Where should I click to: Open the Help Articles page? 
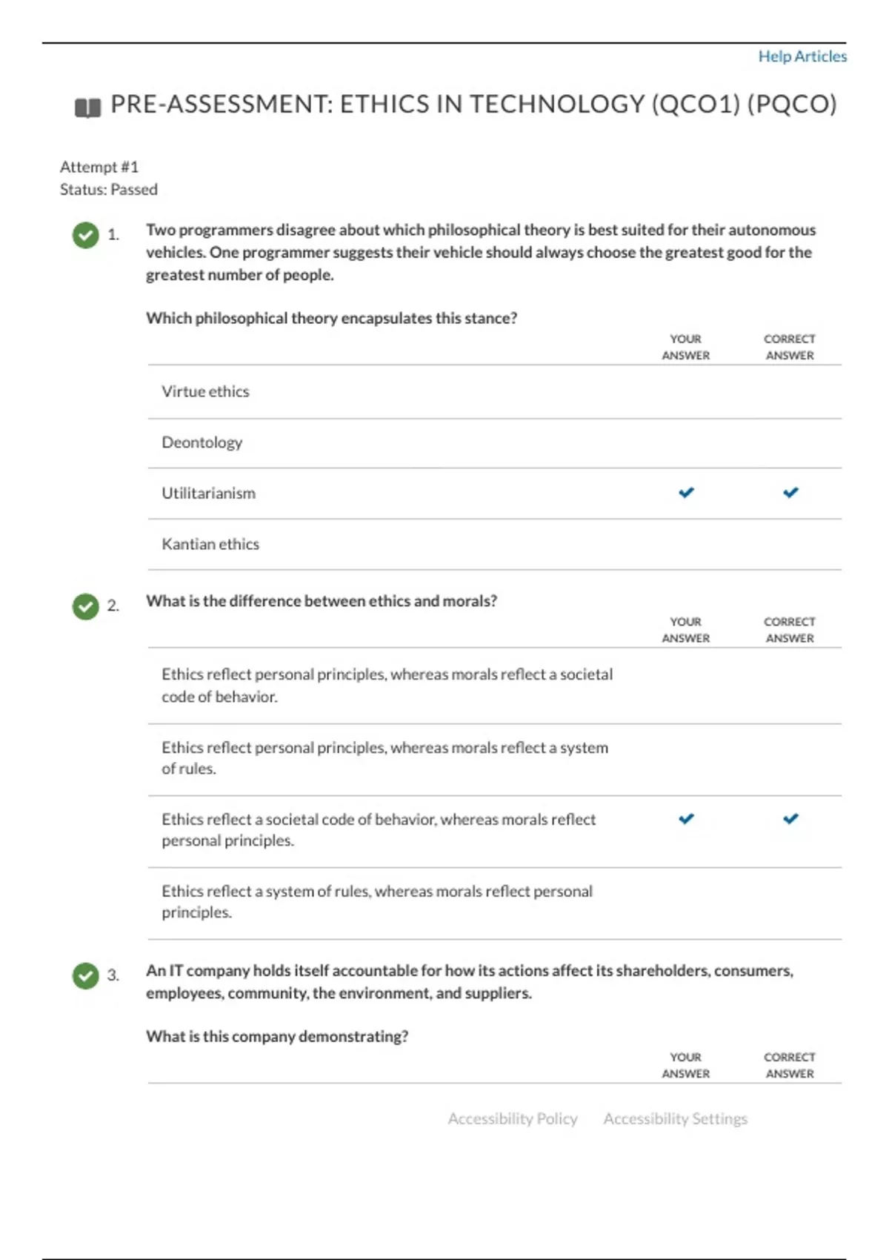[802, 56]
